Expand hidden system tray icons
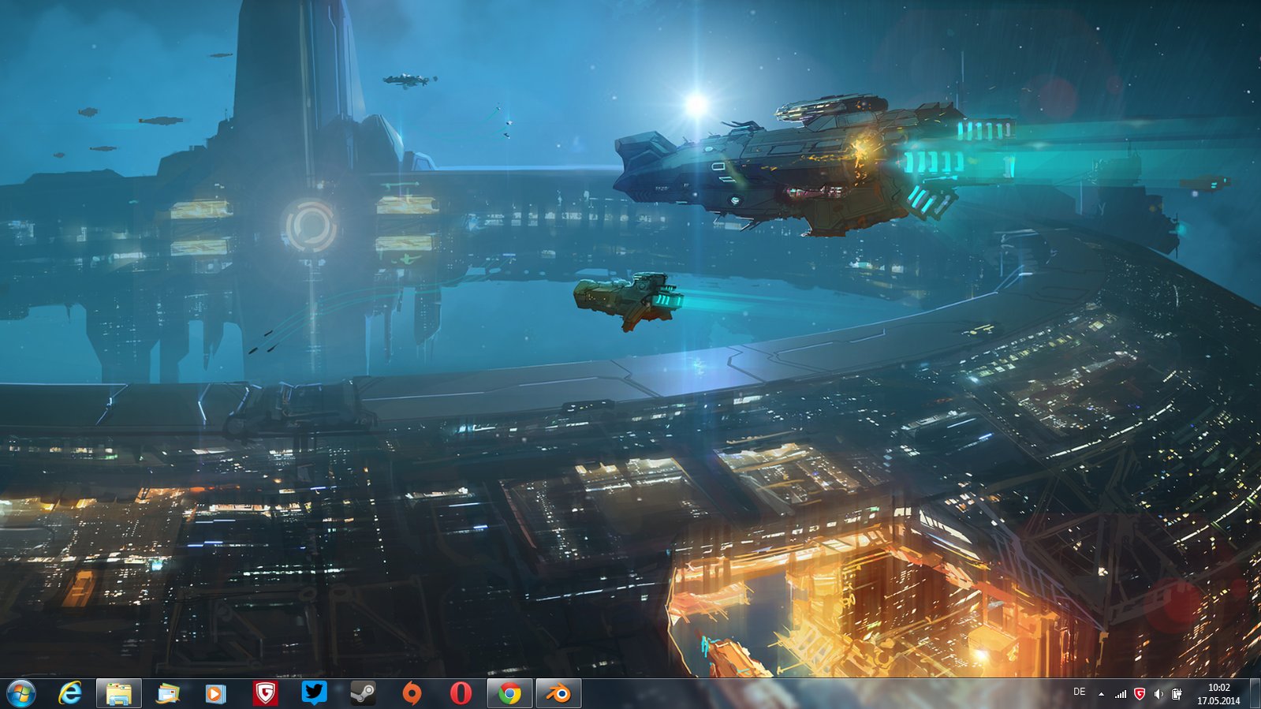This screenshot has height=709, width=1261. pos(1101,695)
